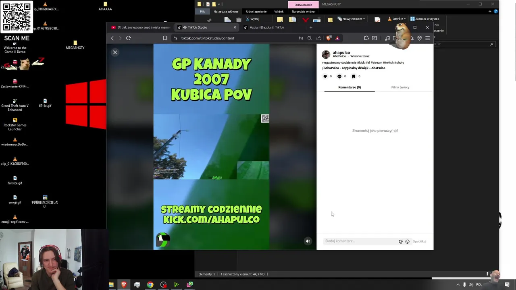Open the emoji picker in comment box
The image size is (516, 290).
[x=408, y=242]
